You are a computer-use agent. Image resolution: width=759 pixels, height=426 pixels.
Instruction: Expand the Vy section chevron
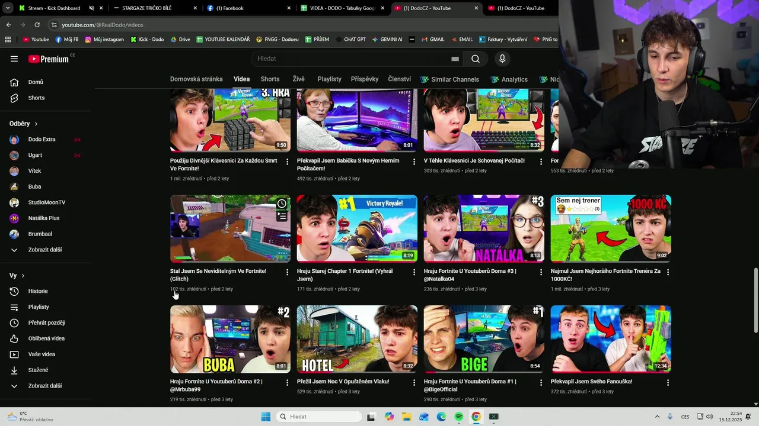tap(23, 276)
